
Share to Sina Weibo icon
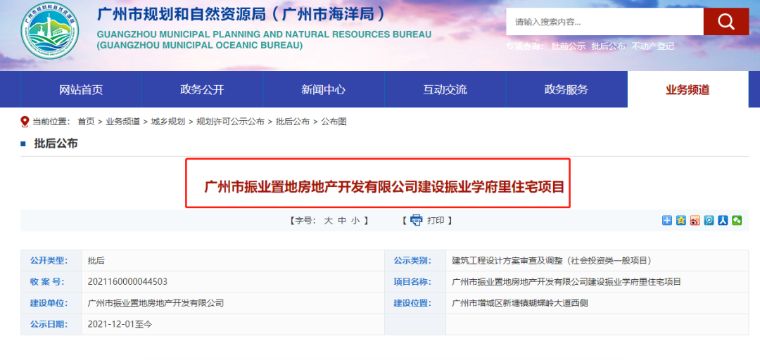point(695,220)
